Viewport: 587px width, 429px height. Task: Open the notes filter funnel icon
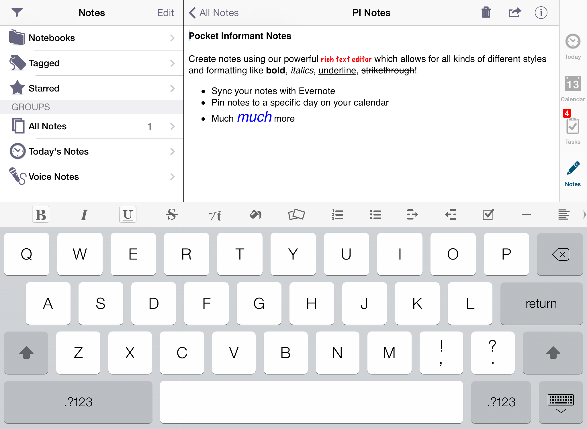point(17,13)
